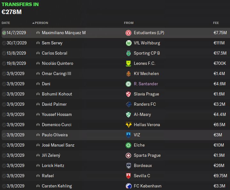Viewport: 230px width, 190px height.
Task: Sort by the PERSON column header arrow
Action: click(33, 23)
